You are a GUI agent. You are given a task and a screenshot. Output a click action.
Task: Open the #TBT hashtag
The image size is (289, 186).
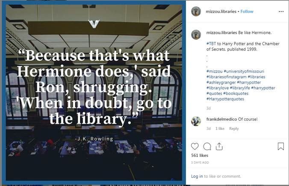211,44
